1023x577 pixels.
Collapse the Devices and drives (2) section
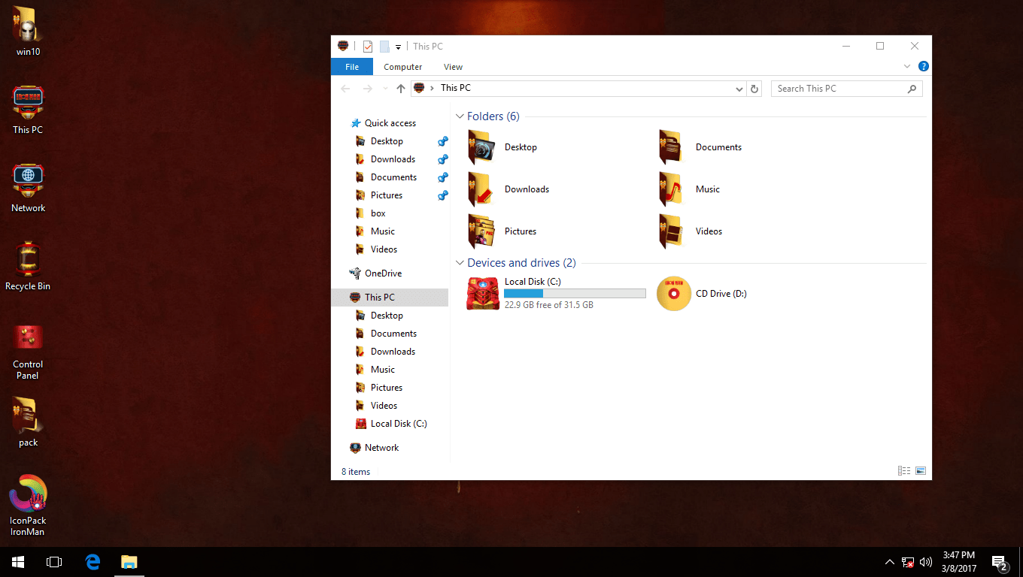459,263
